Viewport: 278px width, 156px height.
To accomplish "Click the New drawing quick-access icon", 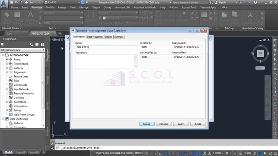I will [x=12, y=3].
